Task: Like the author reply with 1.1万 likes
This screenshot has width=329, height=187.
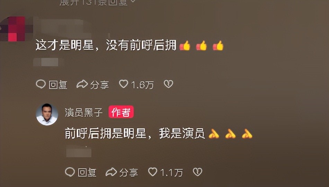Action: pyautogui.click(x=152, y=172)
